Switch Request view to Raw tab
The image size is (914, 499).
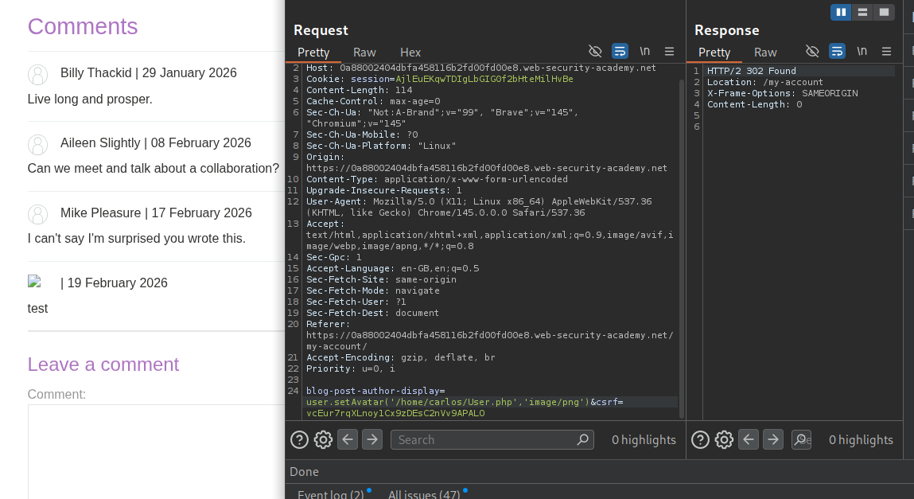pos(364,53)
